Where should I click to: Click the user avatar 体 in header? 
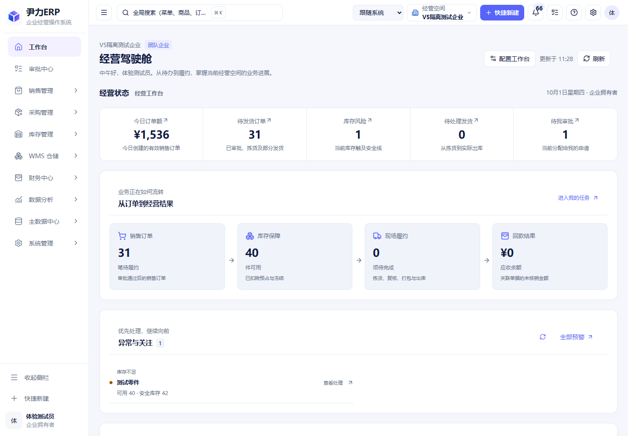coord(612,13)
